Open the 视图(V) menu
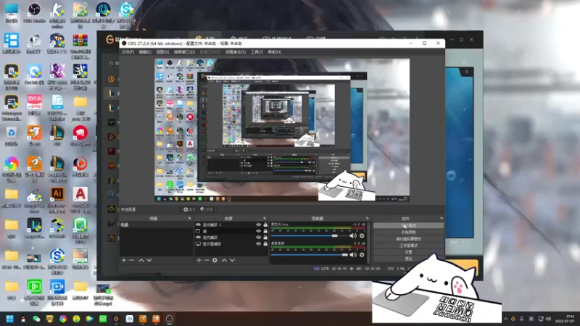This screenshot has height=326, width=580. (162, 52)
